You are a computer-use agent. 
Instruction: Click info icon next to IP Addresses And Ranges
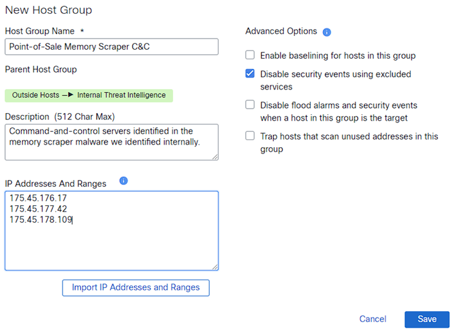click(x=123, y=181)
